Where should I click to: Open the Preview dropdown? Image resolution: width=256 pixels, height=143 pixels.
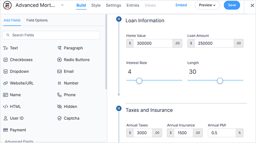[207, 5]
